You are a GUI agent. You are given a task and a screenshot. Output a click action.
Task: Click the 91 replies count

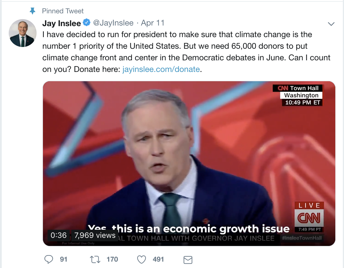coord(64,259)
